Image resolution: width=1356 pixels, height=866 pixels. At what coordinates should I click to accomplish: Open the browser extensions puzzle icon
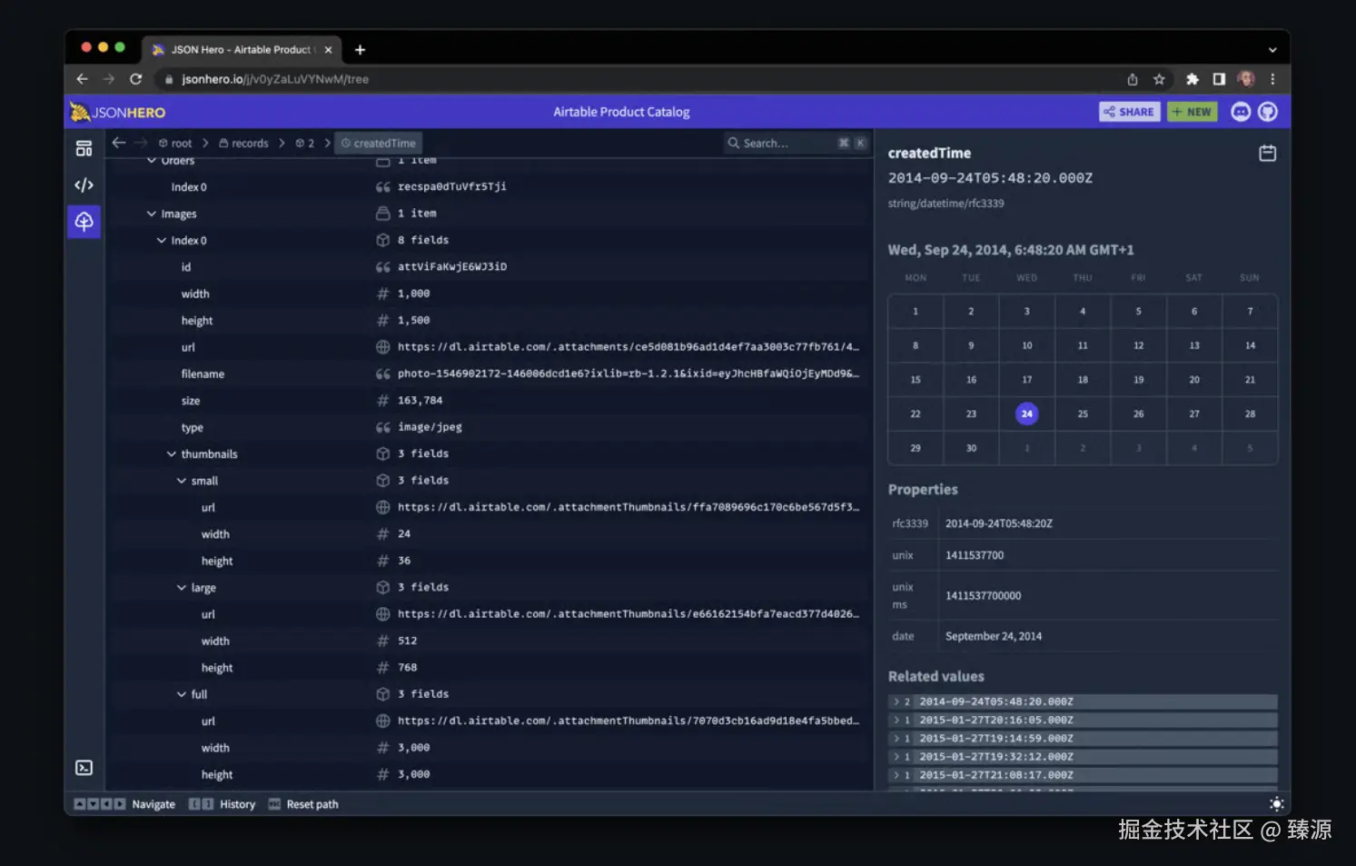pyautogui.click(x=1193, y=79)
